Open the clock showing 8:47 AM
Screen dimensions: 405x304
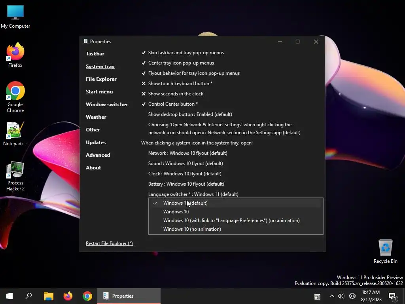point(371,296)
